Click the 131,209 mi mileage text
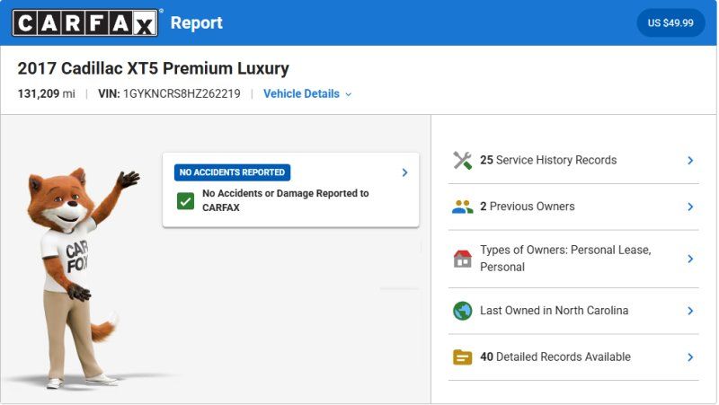 pyautogui.click(x=47, y=94)
